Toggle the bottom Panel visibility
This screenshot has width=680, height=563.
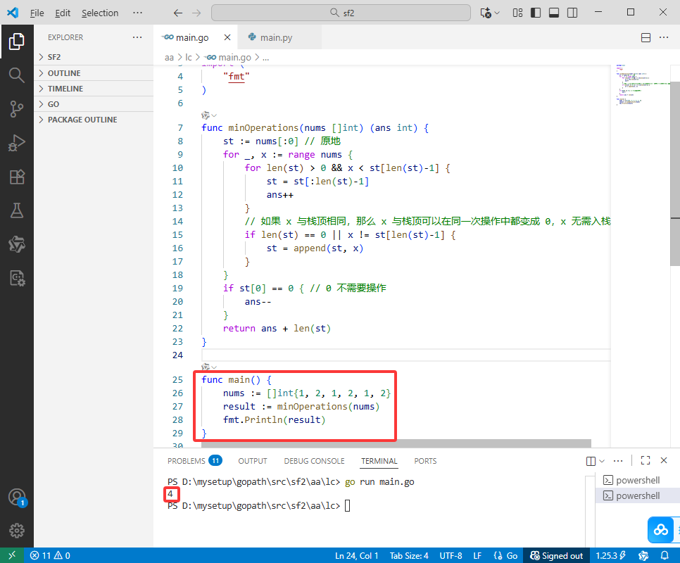tap(554, 13)
